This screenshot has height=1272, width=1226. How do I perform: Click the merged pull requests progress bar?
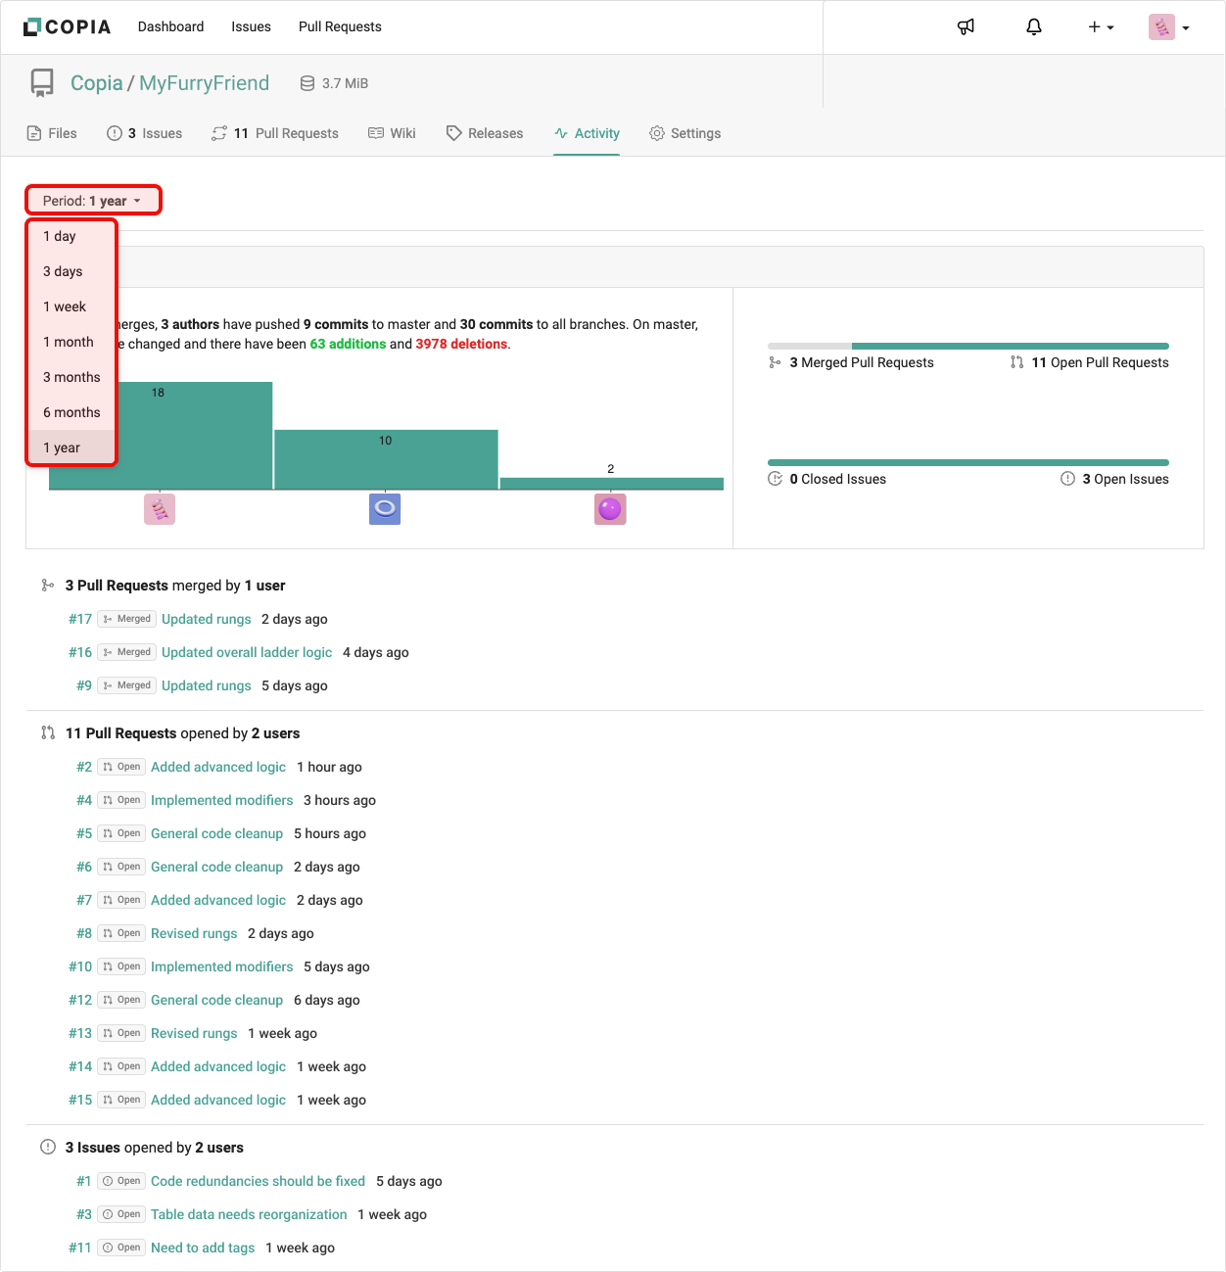coord(967,346)
